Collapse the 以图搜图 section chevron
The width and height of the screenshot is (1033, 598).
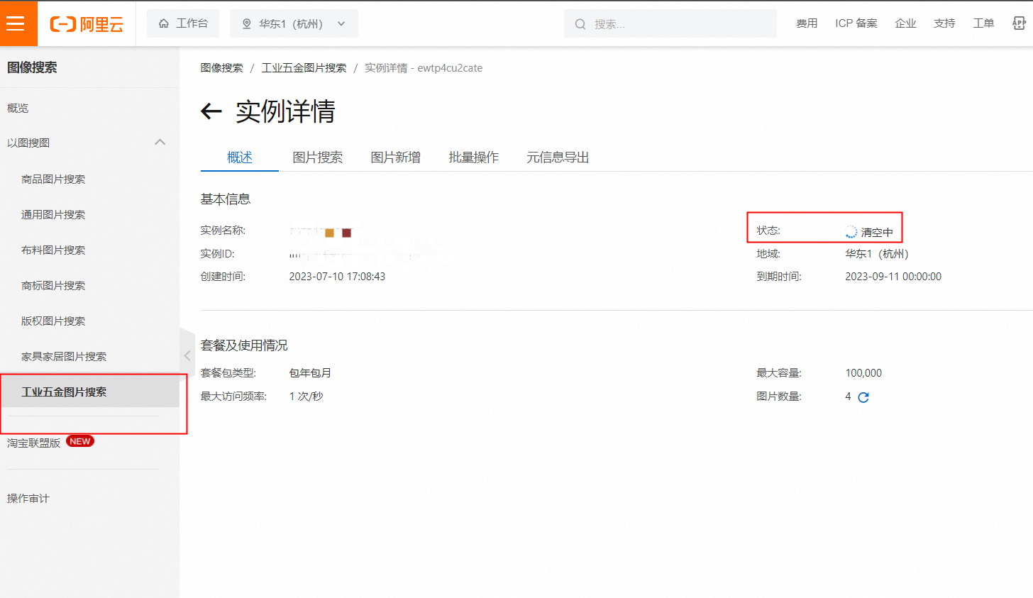tap(160, 143)
